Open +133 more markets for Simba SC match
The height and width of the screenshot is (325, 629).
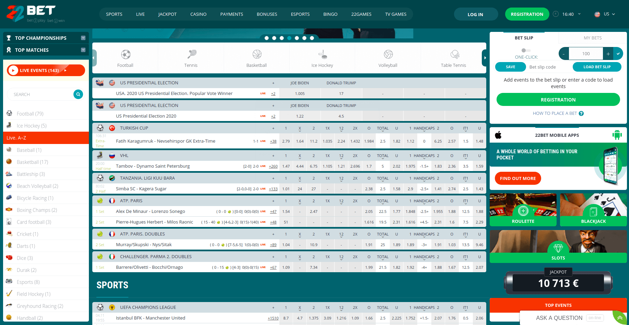click(x=273, y=189)
